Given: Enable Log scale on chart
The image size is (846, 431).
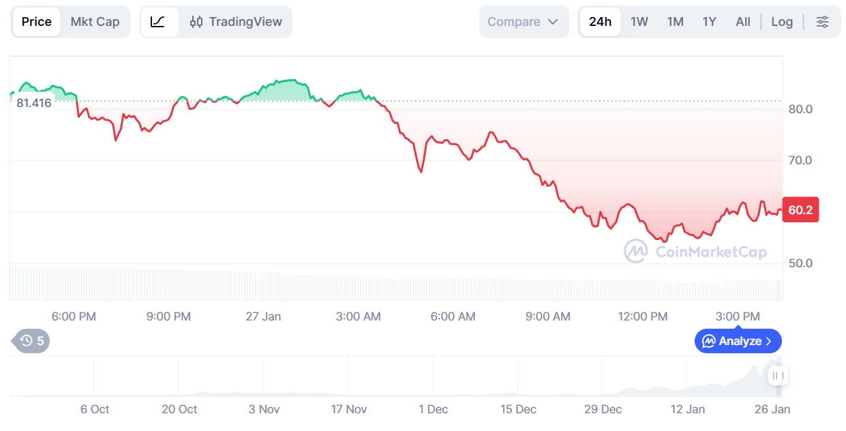Looking at the screenshot, I should point(782,22).
